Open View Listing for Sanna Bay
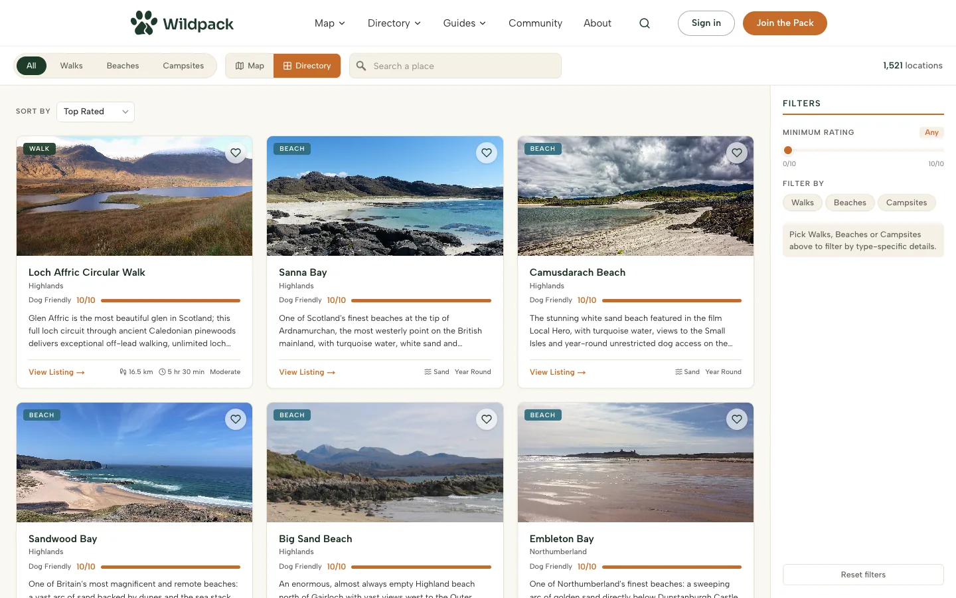 (x=307, y=372)
